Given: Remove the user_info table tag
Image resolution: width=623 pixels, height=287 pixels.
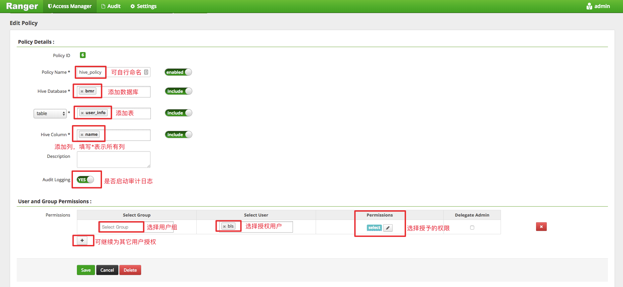Looking at the screenshot, I should point(82,113).
